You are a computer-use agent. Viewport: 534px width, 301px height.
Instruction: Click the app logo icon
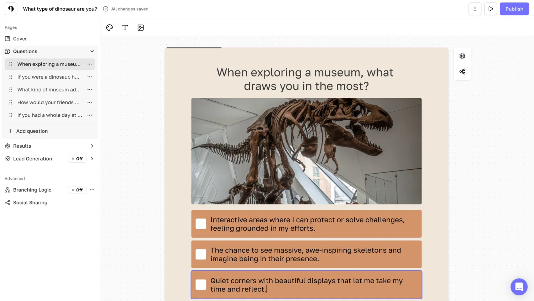tap(11, 9)
